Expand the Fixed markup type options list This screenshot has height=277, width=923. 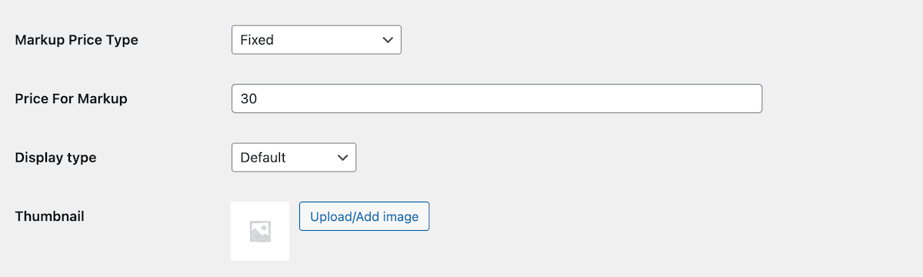pyautogui.click(x=316, y=40)
